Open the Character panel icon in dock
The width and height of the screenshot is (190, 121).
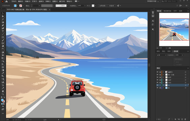pos(153,21)
